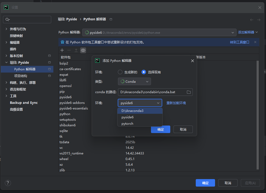266x193 pixels.
Task: Select the shiboken6 package row
Action: 68,125
